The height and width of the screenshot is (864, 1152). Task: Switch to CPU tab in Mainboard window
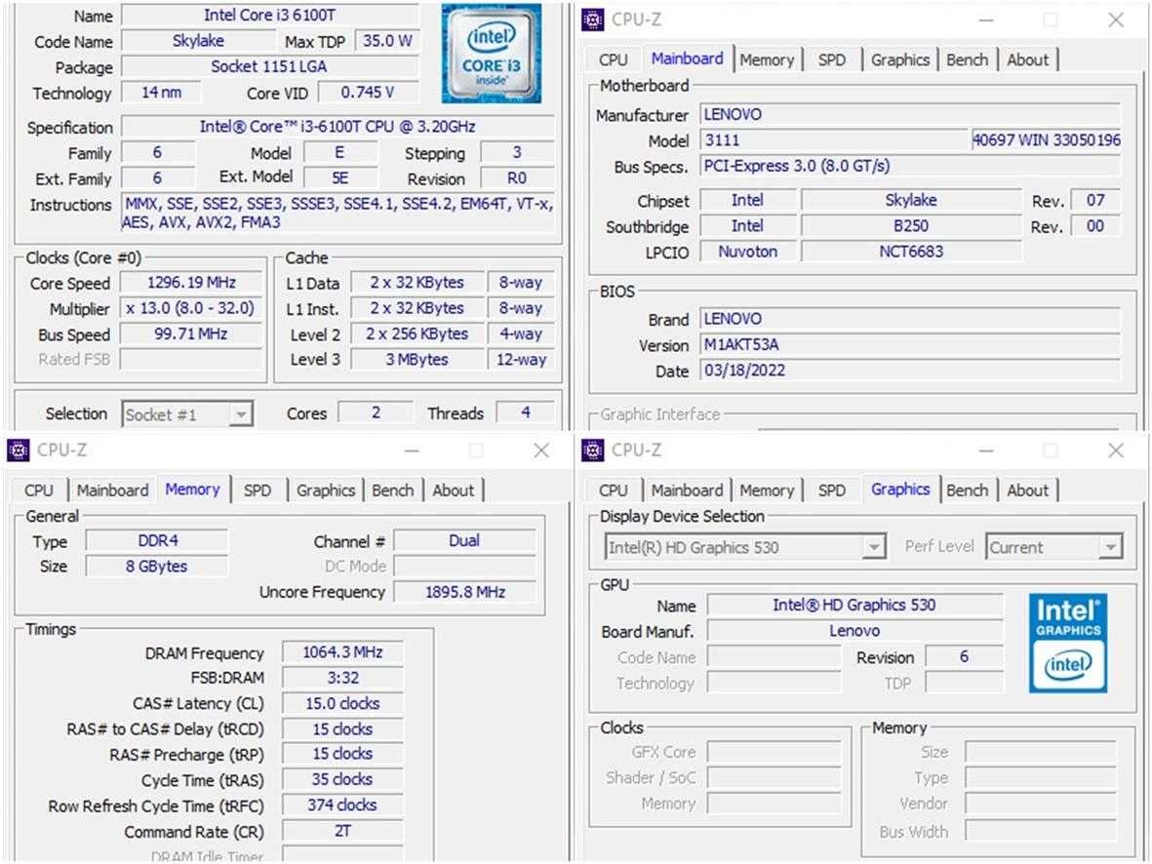point(613,60)
